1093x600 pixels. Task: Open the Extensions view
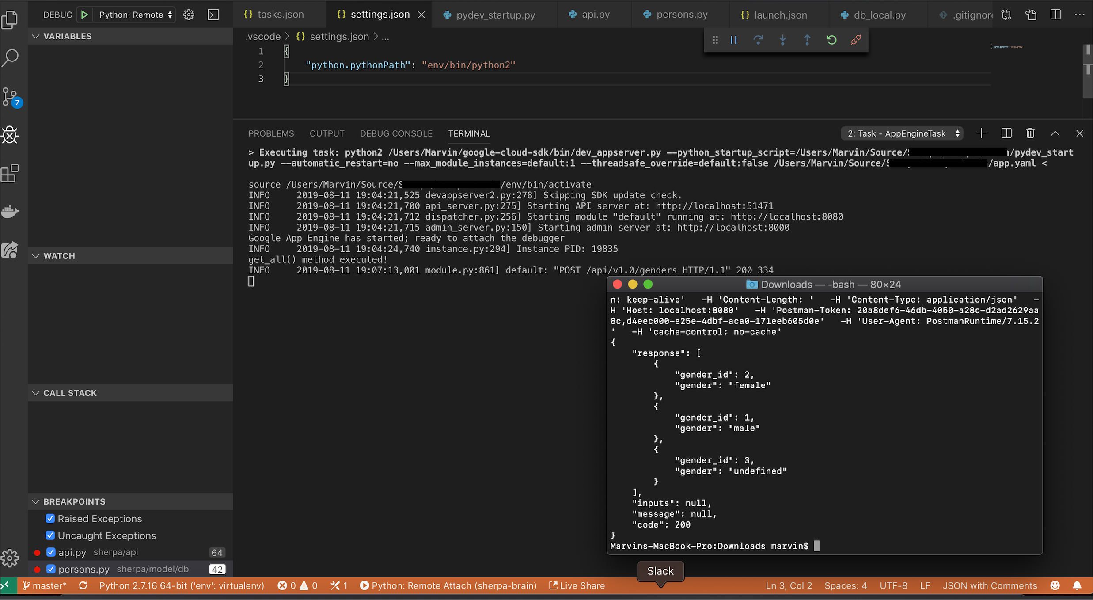pyautogui.click(x=11, y=173)
